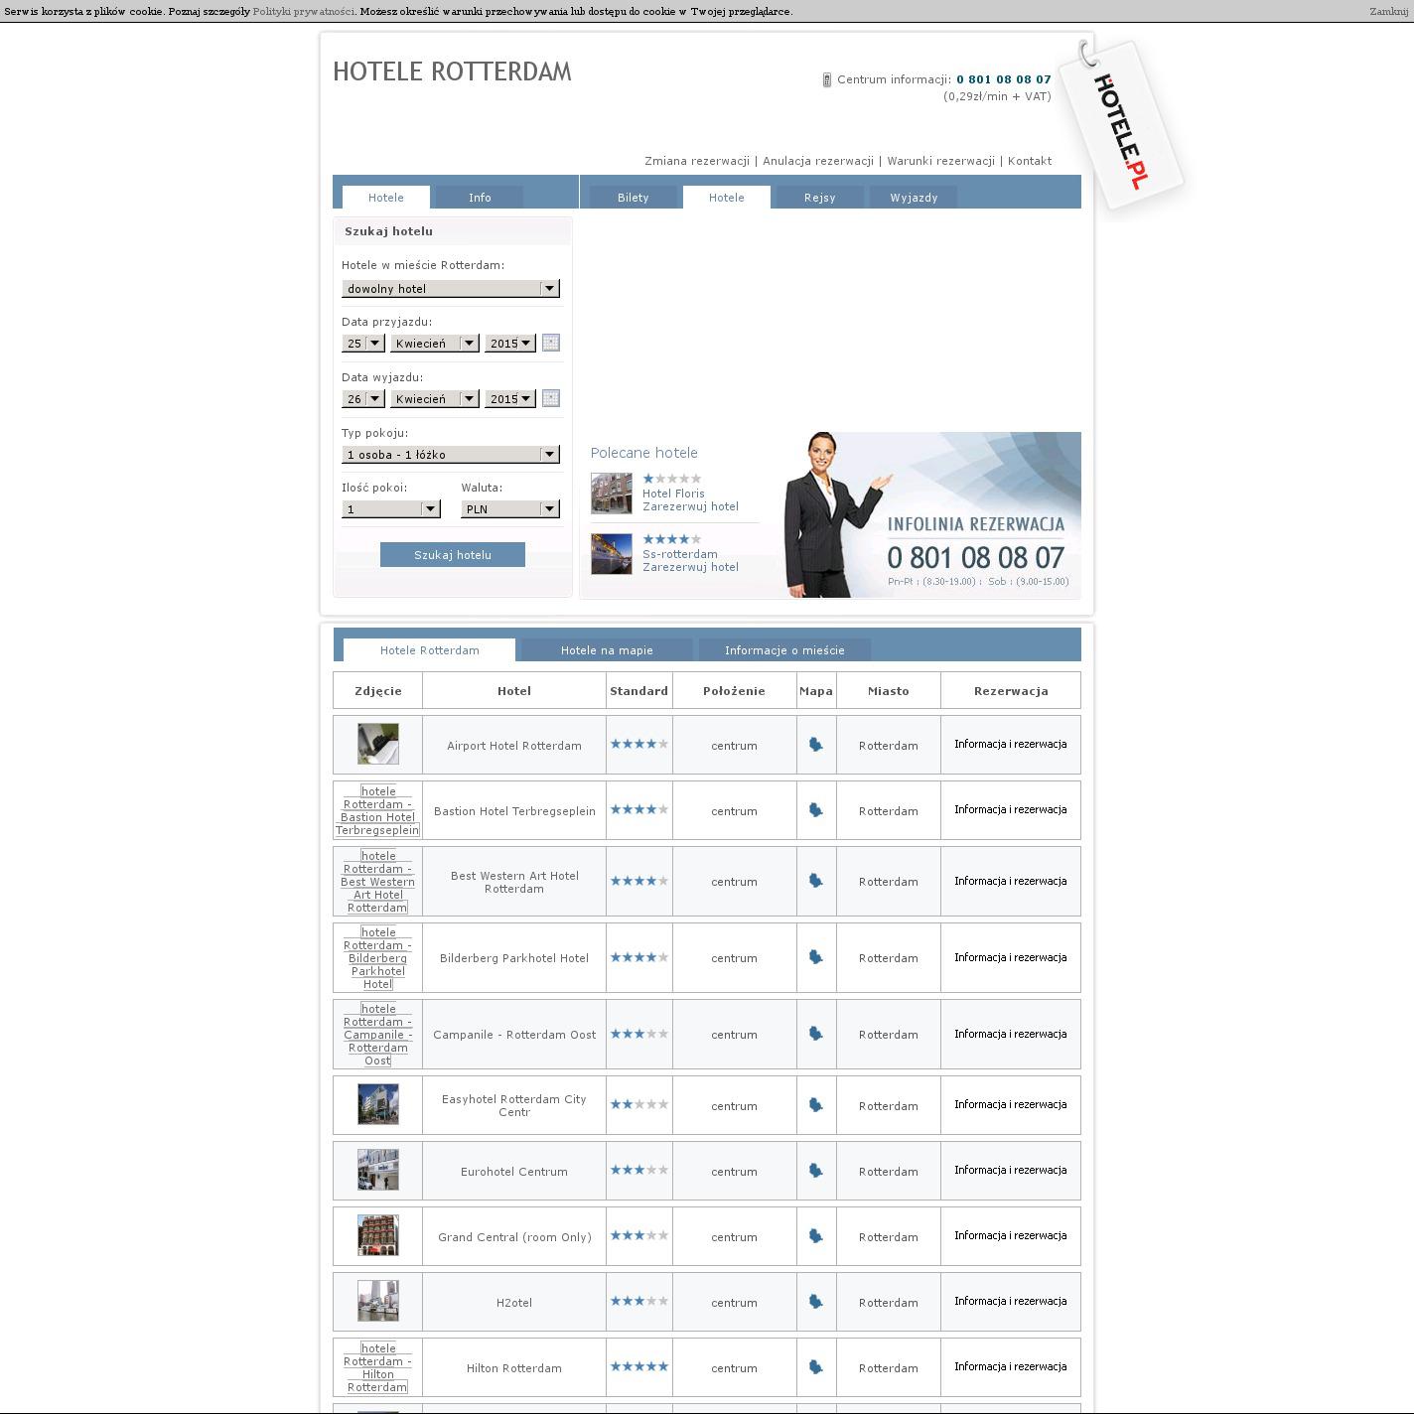Close the cookie notice with Zamknij
Image resolution: width=1414 pixels, height=1414 pixels.
1388,12
